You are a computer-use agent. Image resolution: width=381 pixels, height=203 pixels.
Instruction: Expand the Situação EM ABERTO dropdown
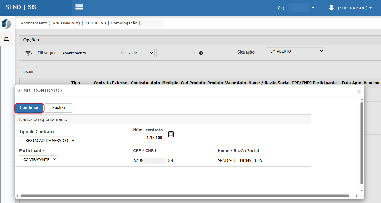[x=295, y=51]
